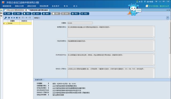
Task: Go to the last page of records
Action: tap(17, 18)
